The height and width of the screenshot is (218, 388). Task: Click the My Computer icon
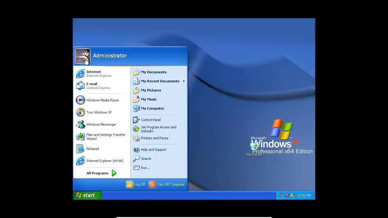(136, 108)
